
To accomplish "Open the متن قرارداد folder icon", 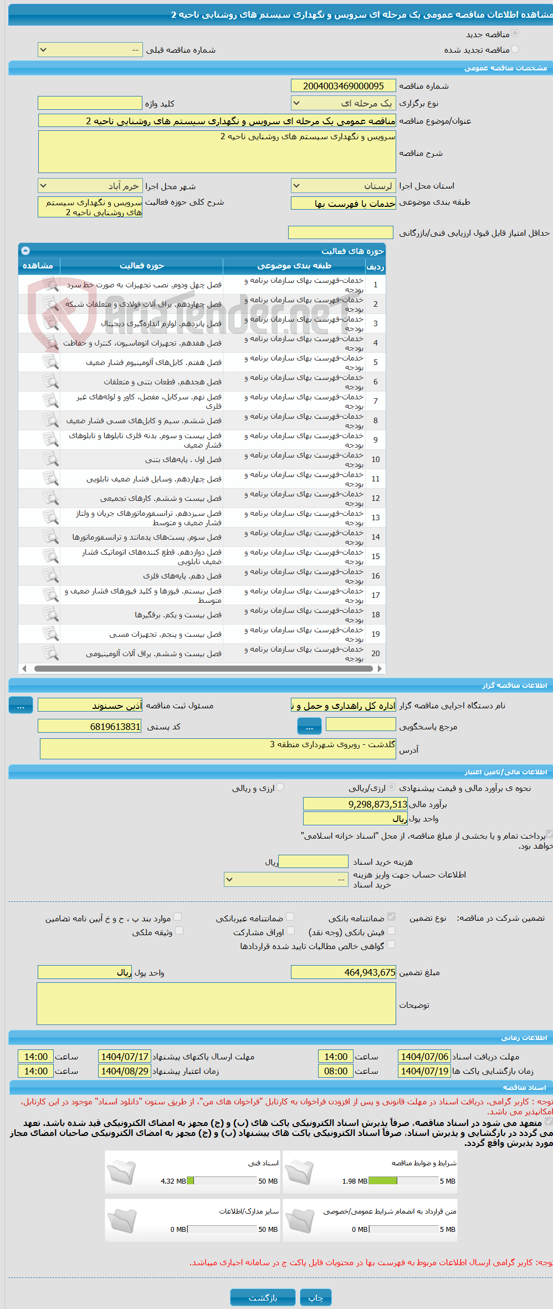I will coord(300,1220).
